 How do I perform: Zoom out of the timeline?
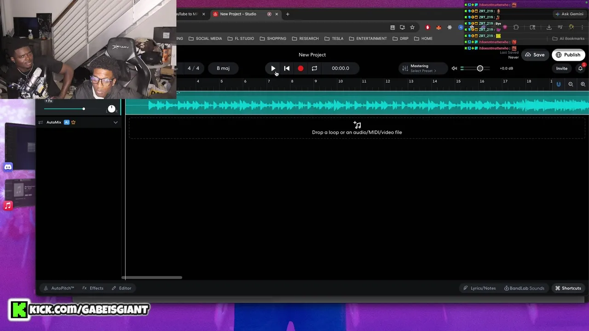point(571,84)
